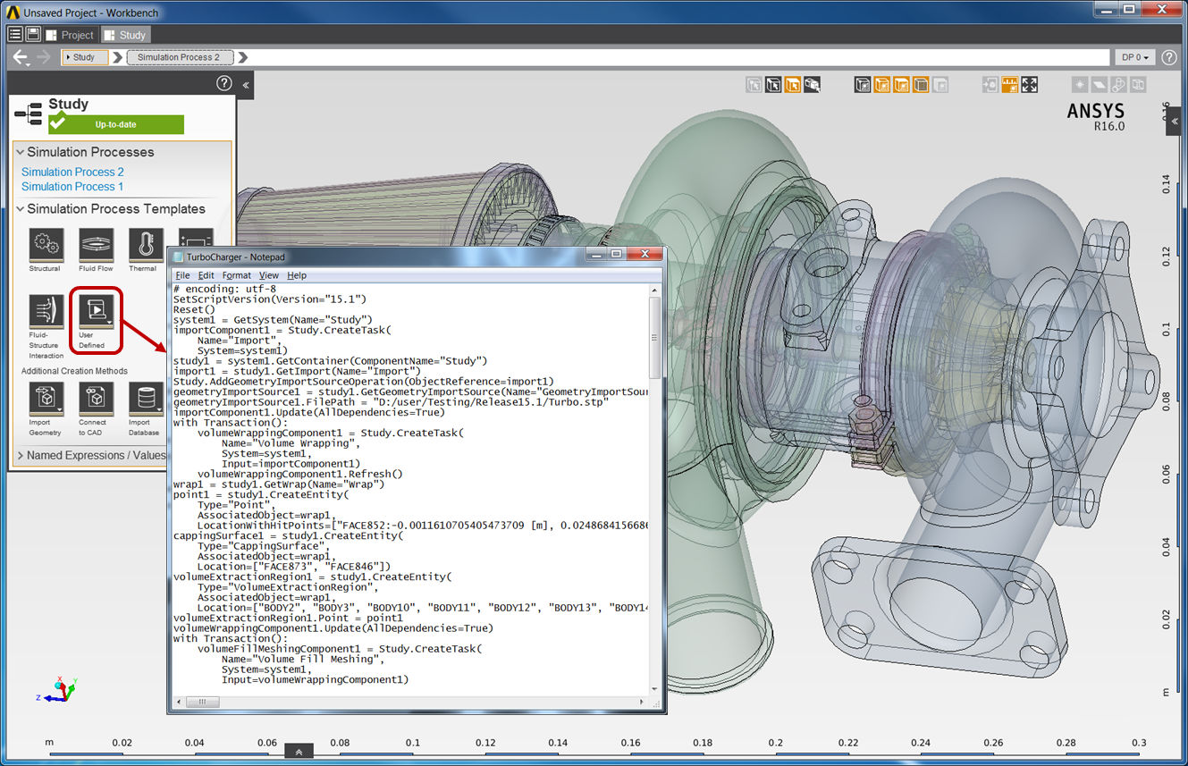Image resolution: width=1188 pixels, height=766 pixels.
Task: Click the greyed import-into-view icon
Action: pyautogui.click(x=990, y=85)
